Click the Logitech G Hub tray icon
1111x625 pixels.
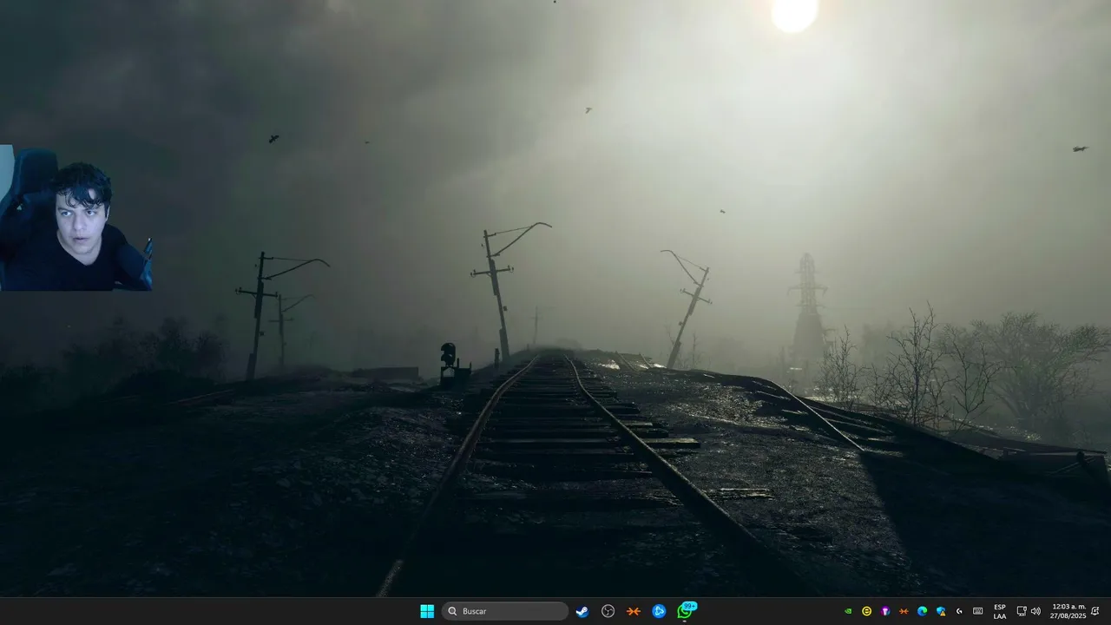coord(959,611)
